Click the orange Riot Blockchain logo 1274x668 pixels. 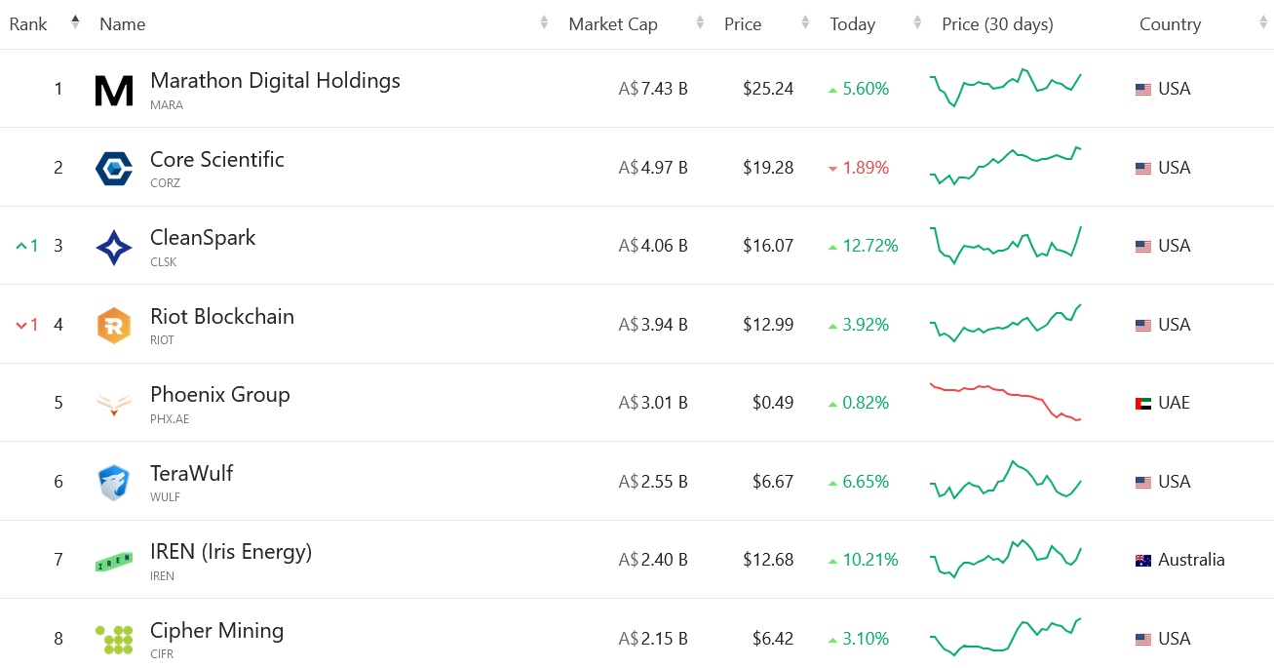point(114,324)
